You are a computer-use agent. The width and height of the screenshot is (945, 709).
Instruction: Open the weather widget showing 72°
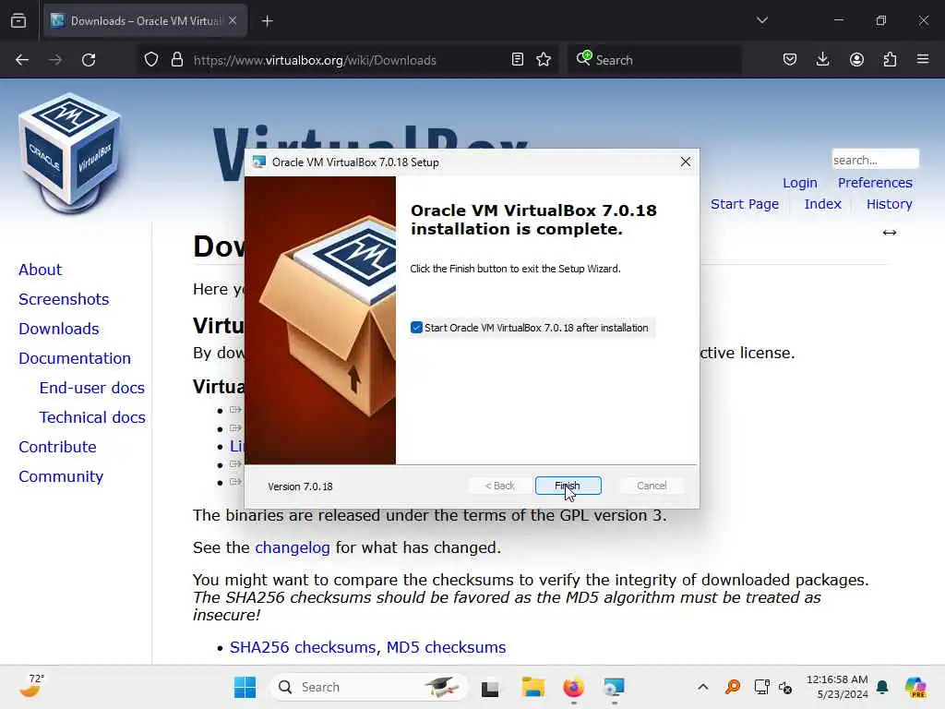click(32, 686)
